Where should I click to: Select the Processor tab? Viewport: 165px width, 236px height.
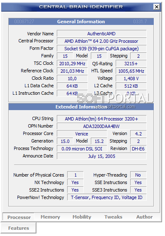[19, 217]
